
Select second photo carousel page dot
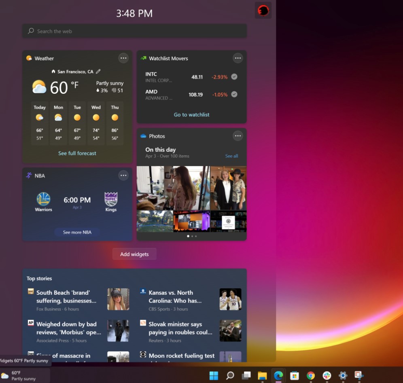192,236
